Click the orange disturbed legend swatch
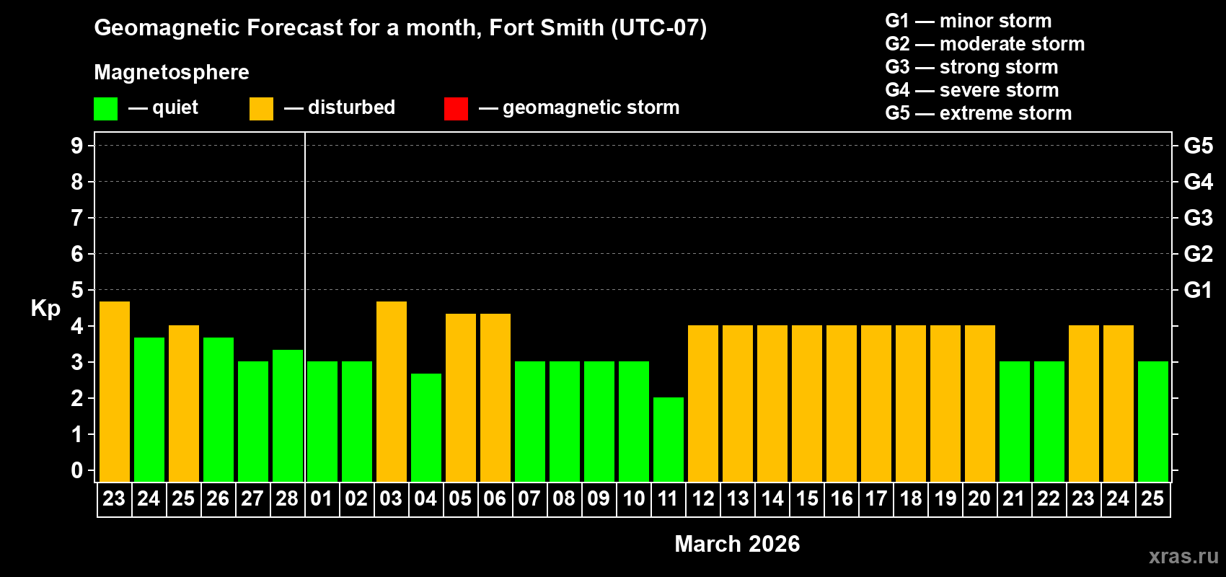The image size is (1226, 577). pos(261,109)
